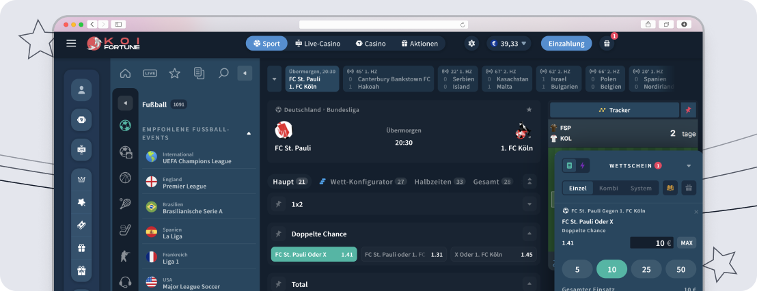
Task: Open bet slip gift bonus icon
Action: pos(689,189)
